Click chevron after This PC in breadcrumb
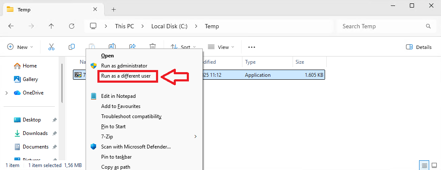Viewport: 441px width, 170px height. pos(143,26)
